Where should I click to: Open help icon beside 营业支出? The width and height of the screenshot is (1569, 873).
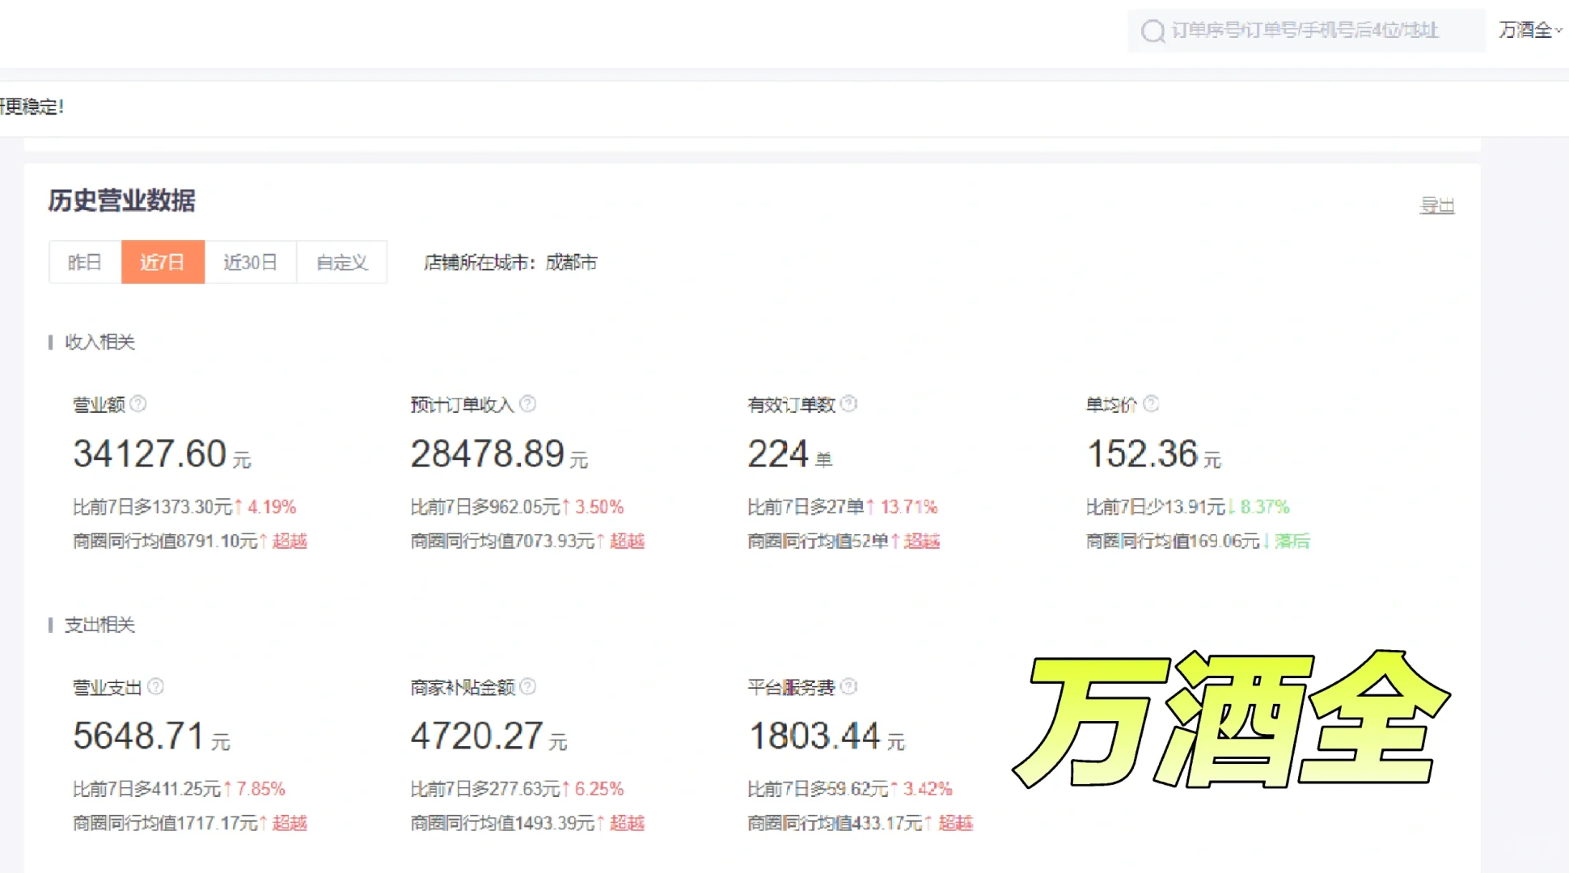156,686
